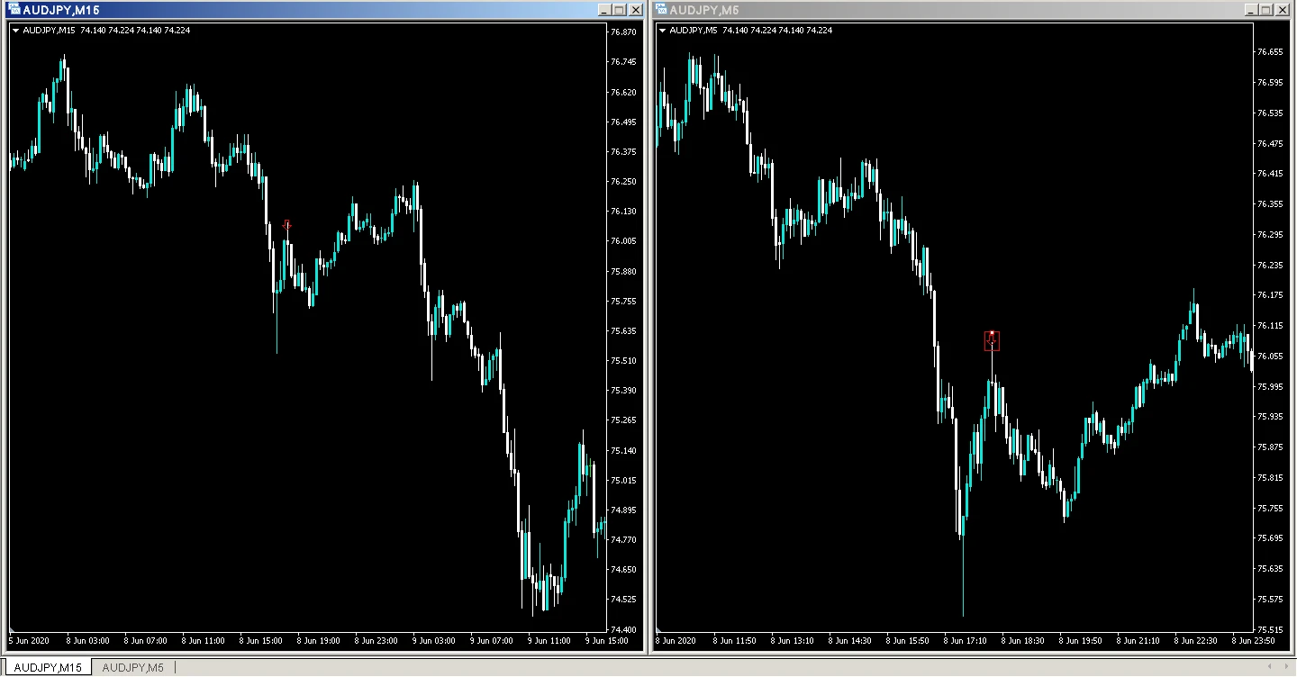Switch to the AUDJPY,M15 tab
The height and width of the screenshot is (677, 1297).
pos(50,667)
